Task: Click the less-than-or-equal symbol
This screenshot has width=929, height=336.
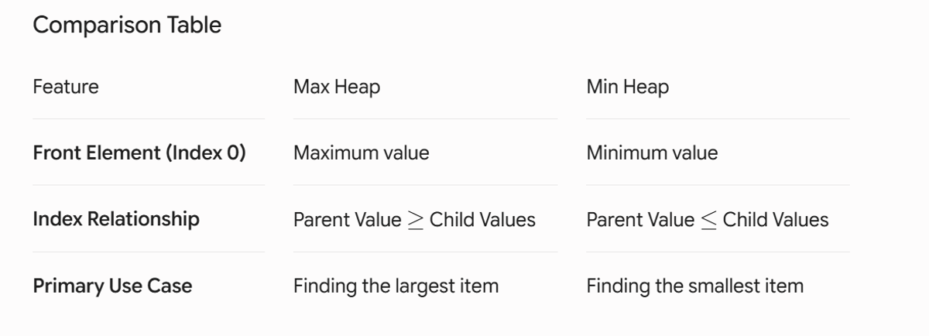Action: tap(708, 220)
